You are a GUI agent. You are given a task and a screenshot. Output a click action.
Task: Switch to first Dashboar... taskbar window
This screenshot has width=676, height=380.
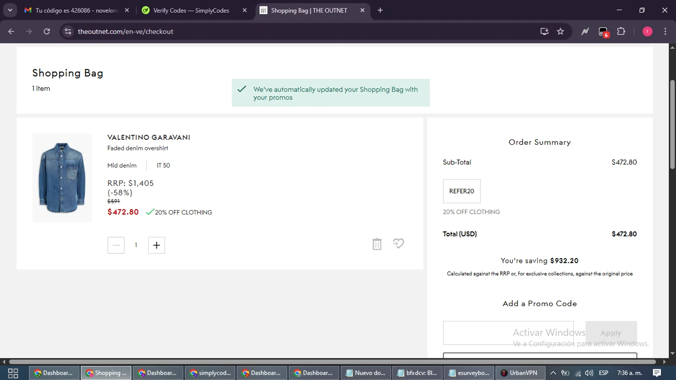pos(54,373)
